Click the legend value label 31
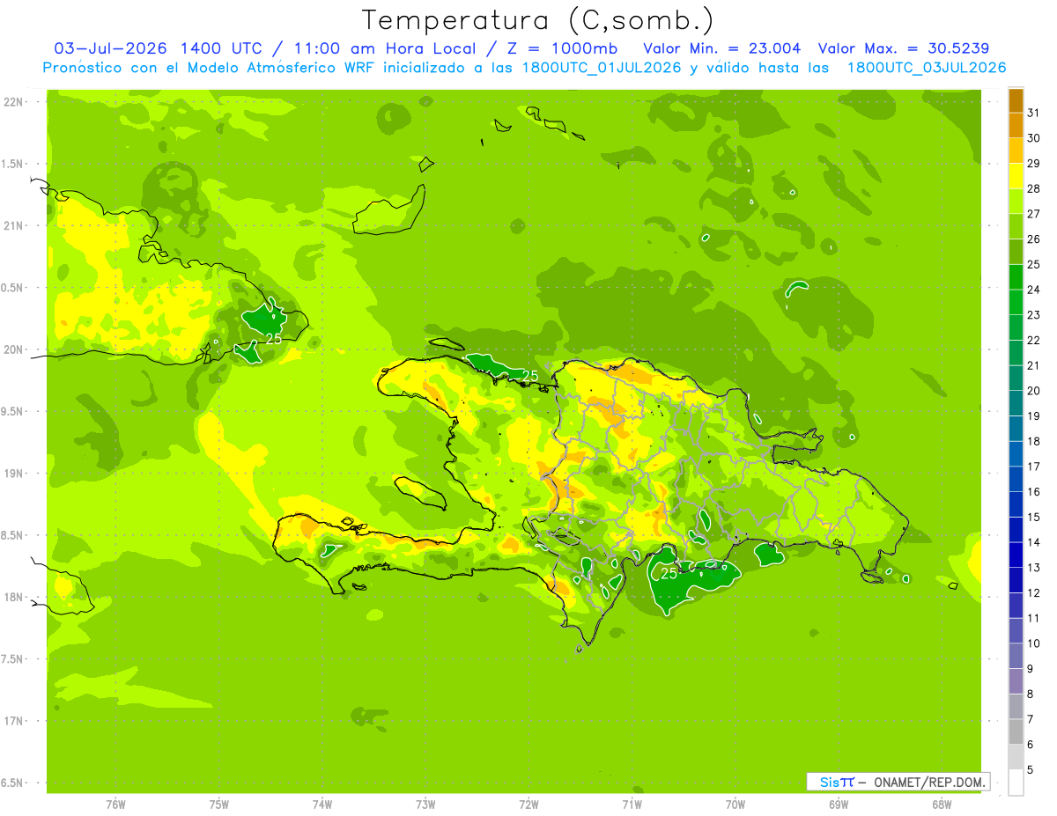 click(1034, 113)
